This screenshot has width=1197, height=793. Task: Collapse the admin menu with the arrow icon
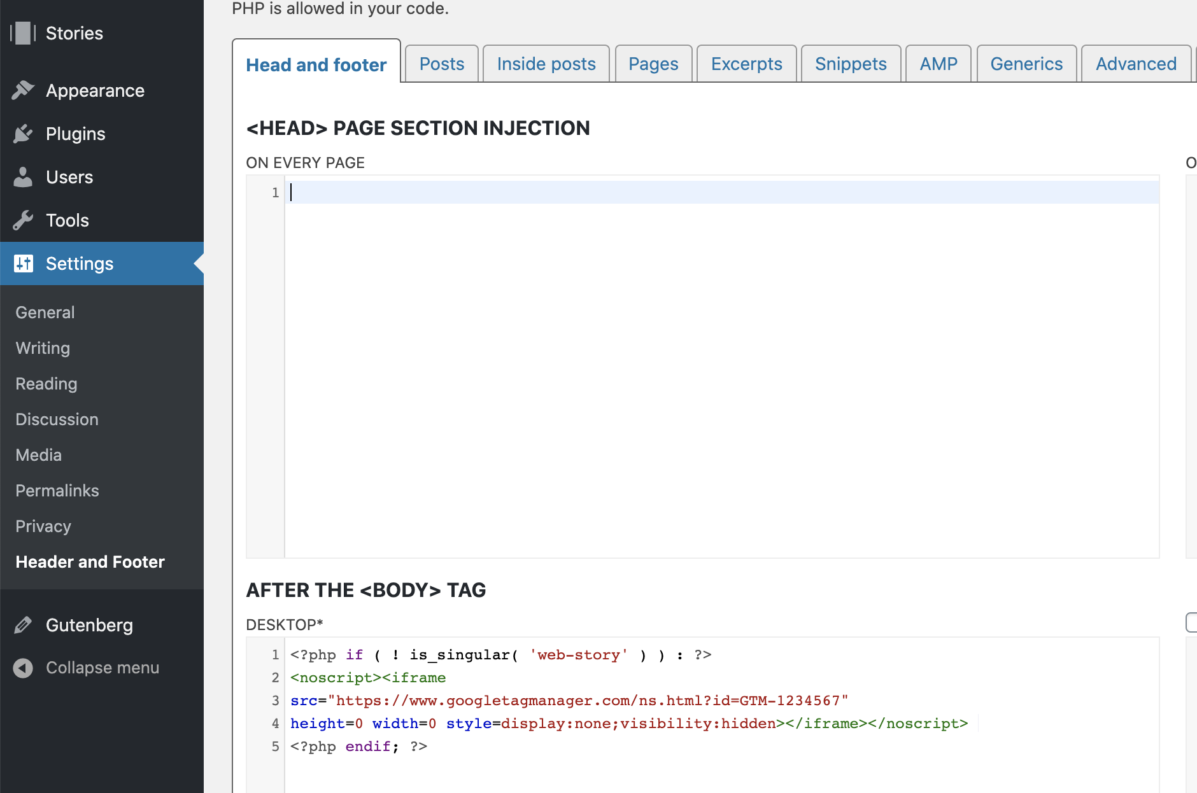click(x=23, y=668)
